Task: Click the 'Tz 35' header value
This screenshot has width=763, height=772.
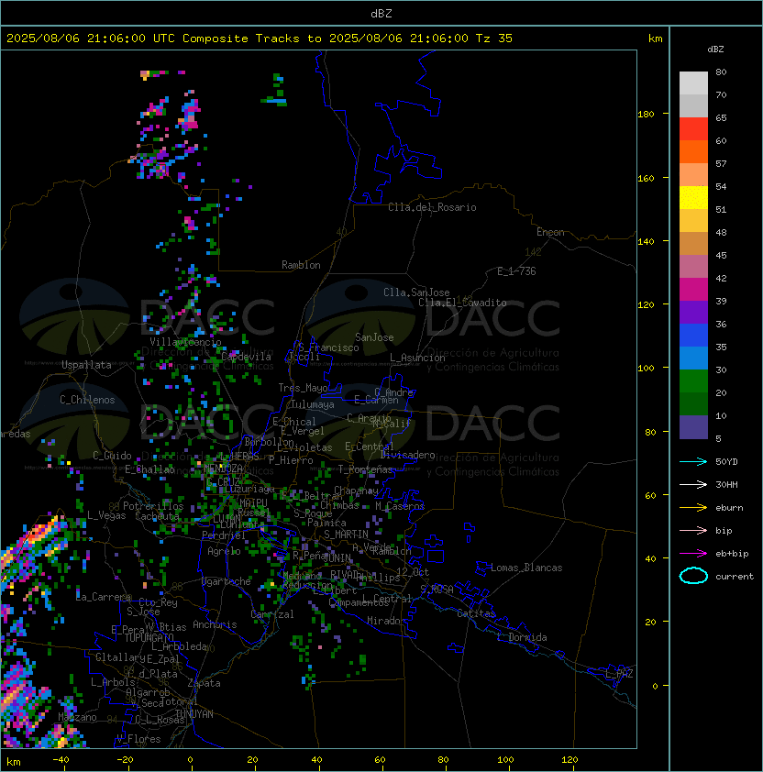Action: click(494, 39)
